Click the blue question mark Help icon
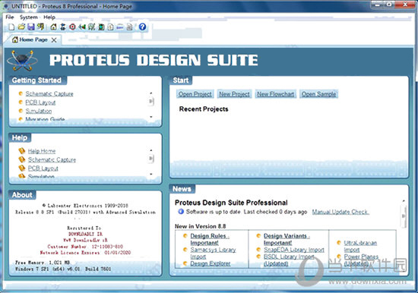The height and width of the screenshot is (293, 418). click(x=142, y=27)
